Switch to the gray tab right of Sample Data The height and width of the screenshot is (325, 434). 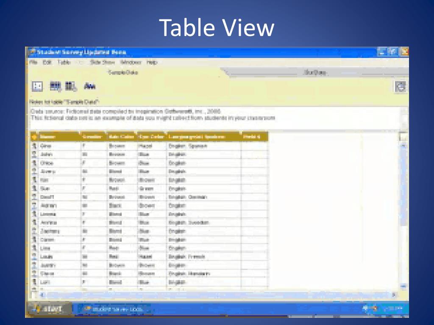pyautogui.click(x=315, y=72)
